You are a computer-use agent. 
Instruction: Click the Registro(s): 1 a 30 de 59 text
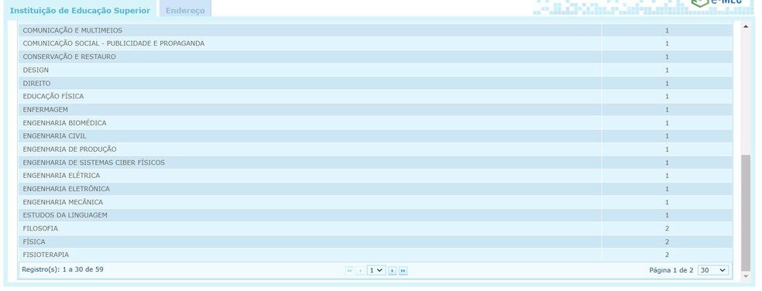click(63, 269)
